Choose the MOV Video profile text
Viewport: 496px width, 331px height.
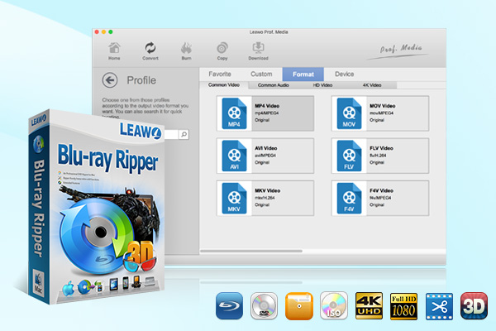coord(383,106)
